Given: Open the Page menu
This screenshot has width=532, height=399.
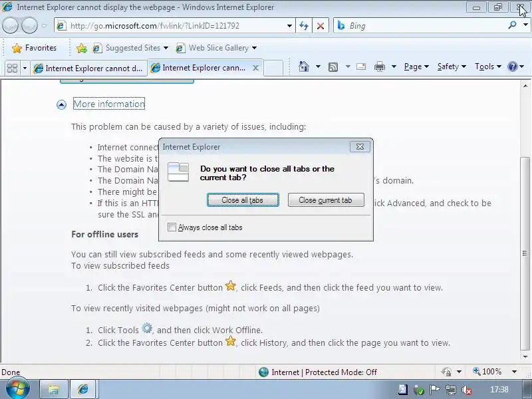Looking at the screenshot, I should pos(416,66).
